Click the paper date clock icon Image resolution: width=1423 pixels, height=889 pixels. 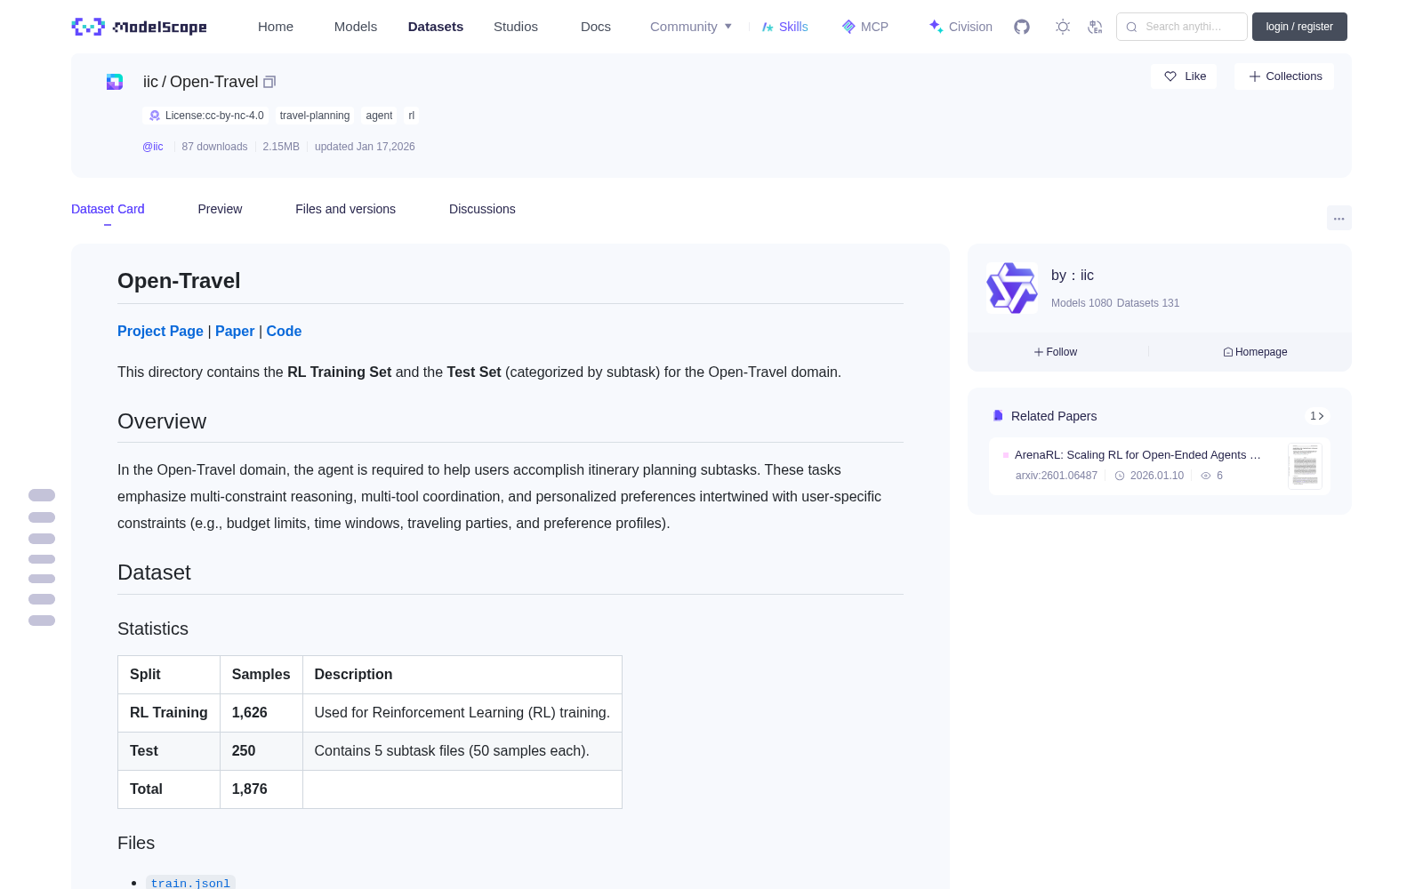pos(1120,476)
